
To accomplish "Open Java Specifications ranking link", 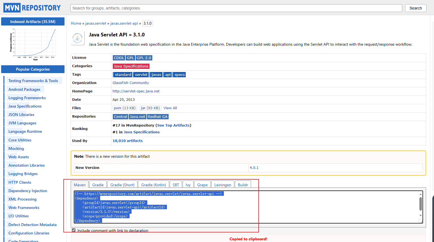I will pos(142,132).
